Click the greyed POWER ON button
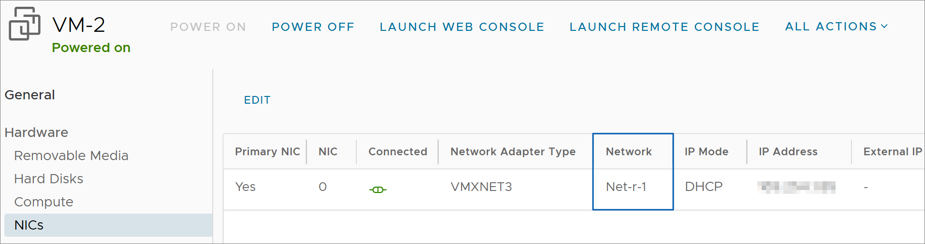The height and width of the screenshot is (244, 925). (208, 27)
